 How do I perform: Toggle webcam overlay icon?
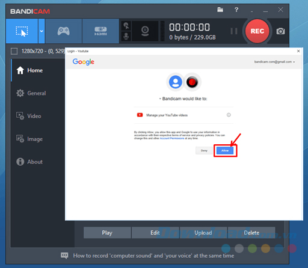(145, 31)
